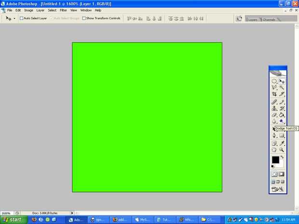Viewport: 299px width, 224px height.
Task: Select the Clone Stamp tool
Action: (274, 108)
